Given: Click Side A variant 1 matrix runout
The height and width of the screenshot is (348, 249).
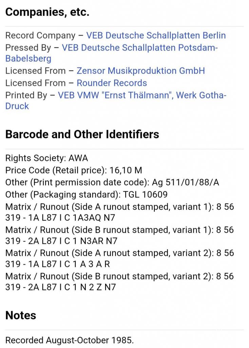Looking at the screenshot, I should click(119, 213).
